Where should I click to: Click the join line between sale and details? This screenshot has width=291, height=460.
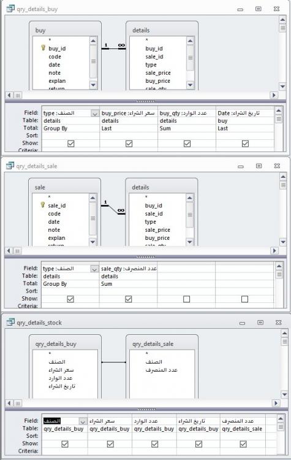click(113, 209)
